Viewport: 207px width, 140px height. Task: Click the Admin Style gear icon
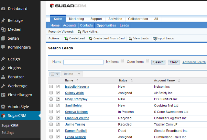(x=3, y=106)
